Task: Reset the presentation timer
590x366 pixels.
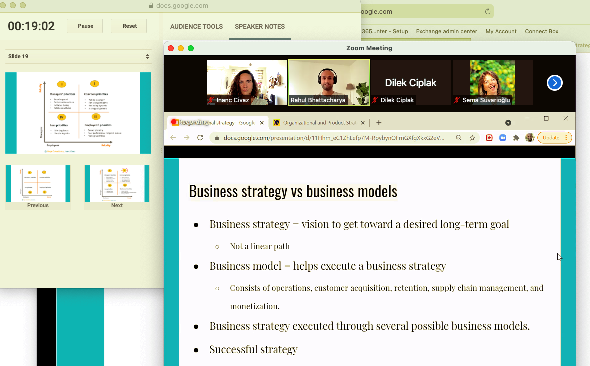Action: 129,26
